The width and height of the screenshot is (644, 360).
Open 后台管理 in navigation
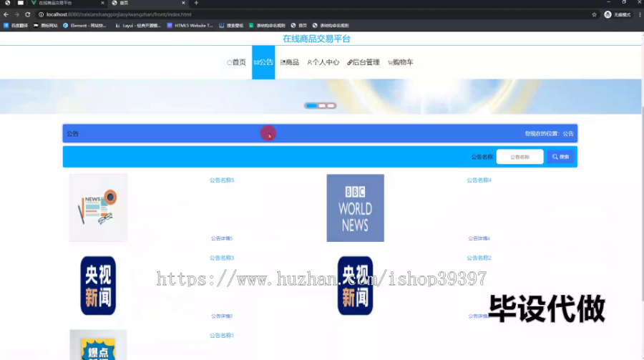tap(364, 62)
